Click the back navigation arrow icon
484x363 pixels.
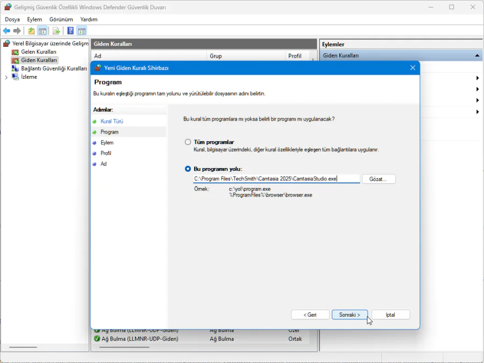[6, 31]
